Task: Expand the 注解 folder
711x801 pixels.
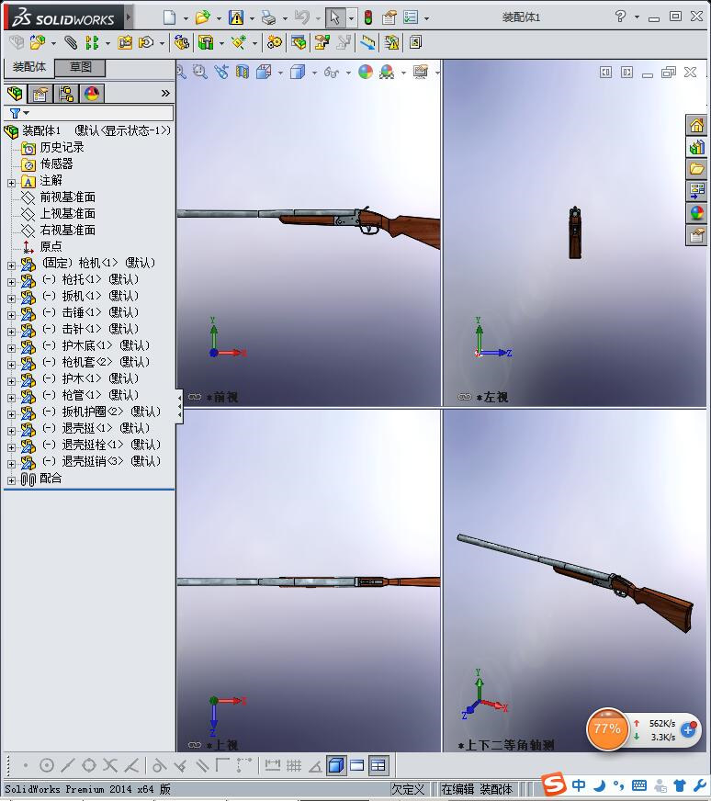Action: tap(11, 182)
